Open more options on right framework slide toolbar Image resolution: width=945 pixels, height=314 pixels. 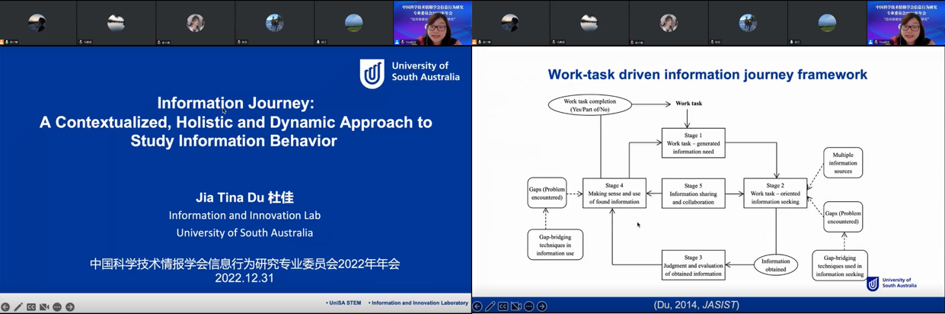pyautogui.click(x=529, y=306)
